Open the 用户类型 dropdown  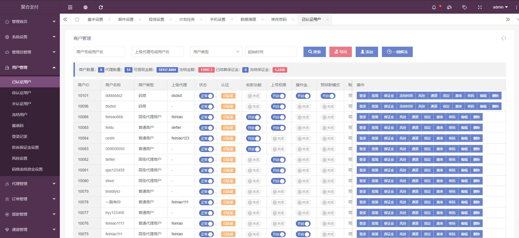[x=216, y=52]
